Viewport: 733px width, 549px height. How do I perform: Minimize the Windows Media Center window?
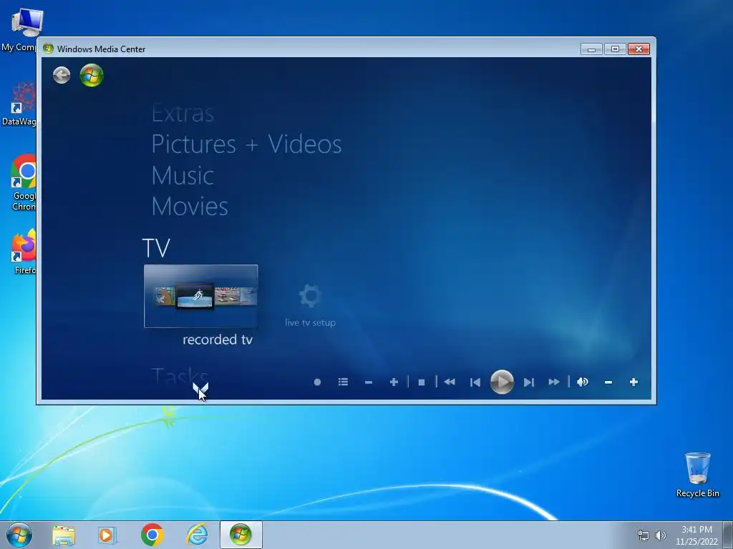tap(591, 49)
